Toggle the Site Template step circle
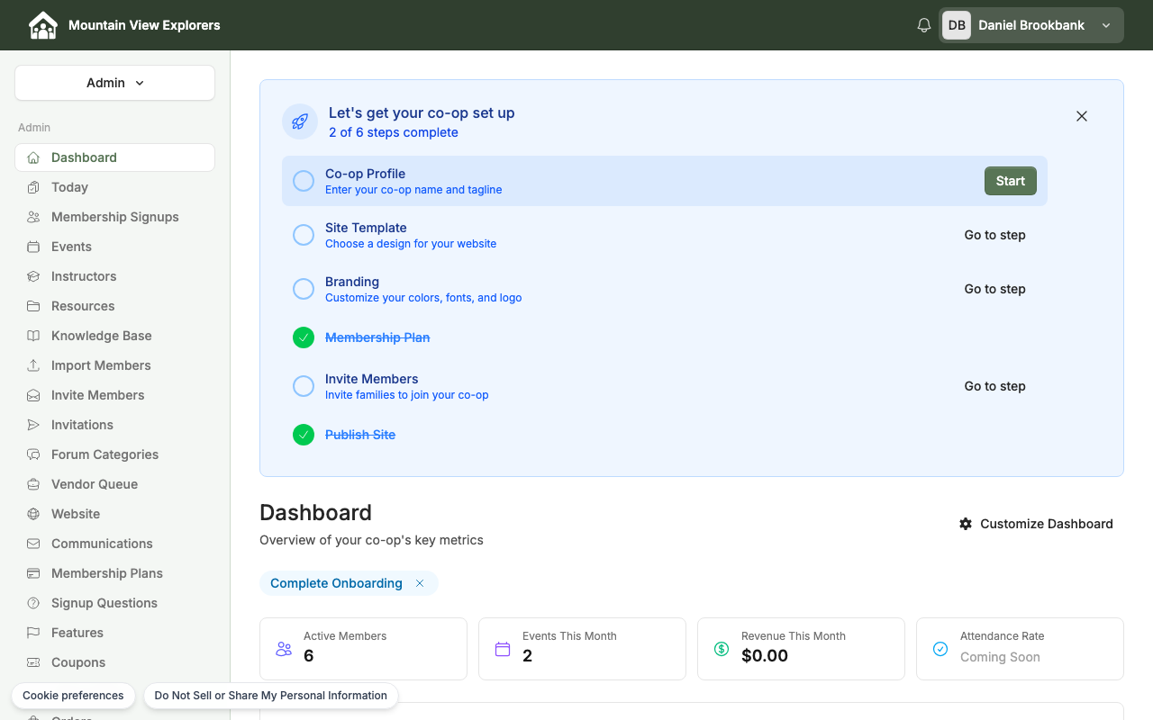Viewport: 1153px width, 720px height. 304,235
